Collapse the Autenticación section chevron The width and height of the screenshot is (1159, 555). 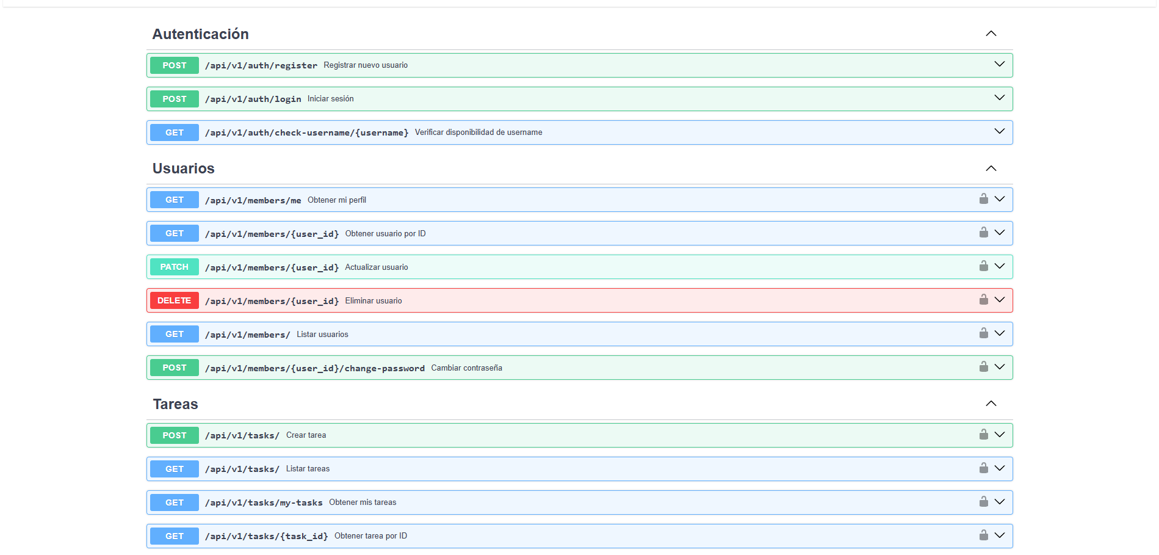click(x=991, y=34)
